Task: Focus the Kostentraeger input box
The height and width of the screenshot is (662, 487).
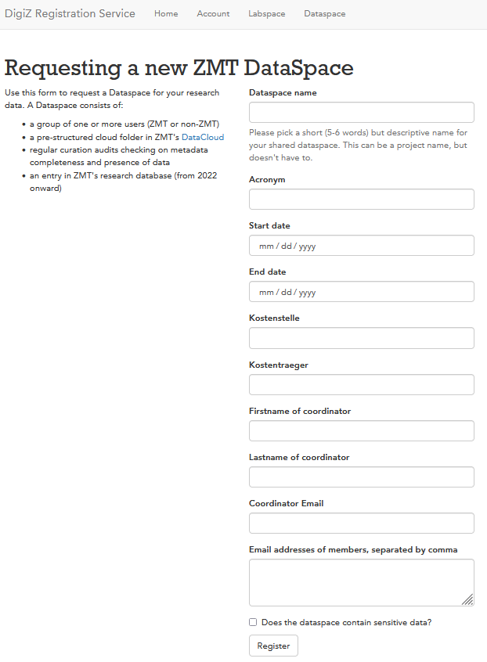Action: [x=361, y=384]
